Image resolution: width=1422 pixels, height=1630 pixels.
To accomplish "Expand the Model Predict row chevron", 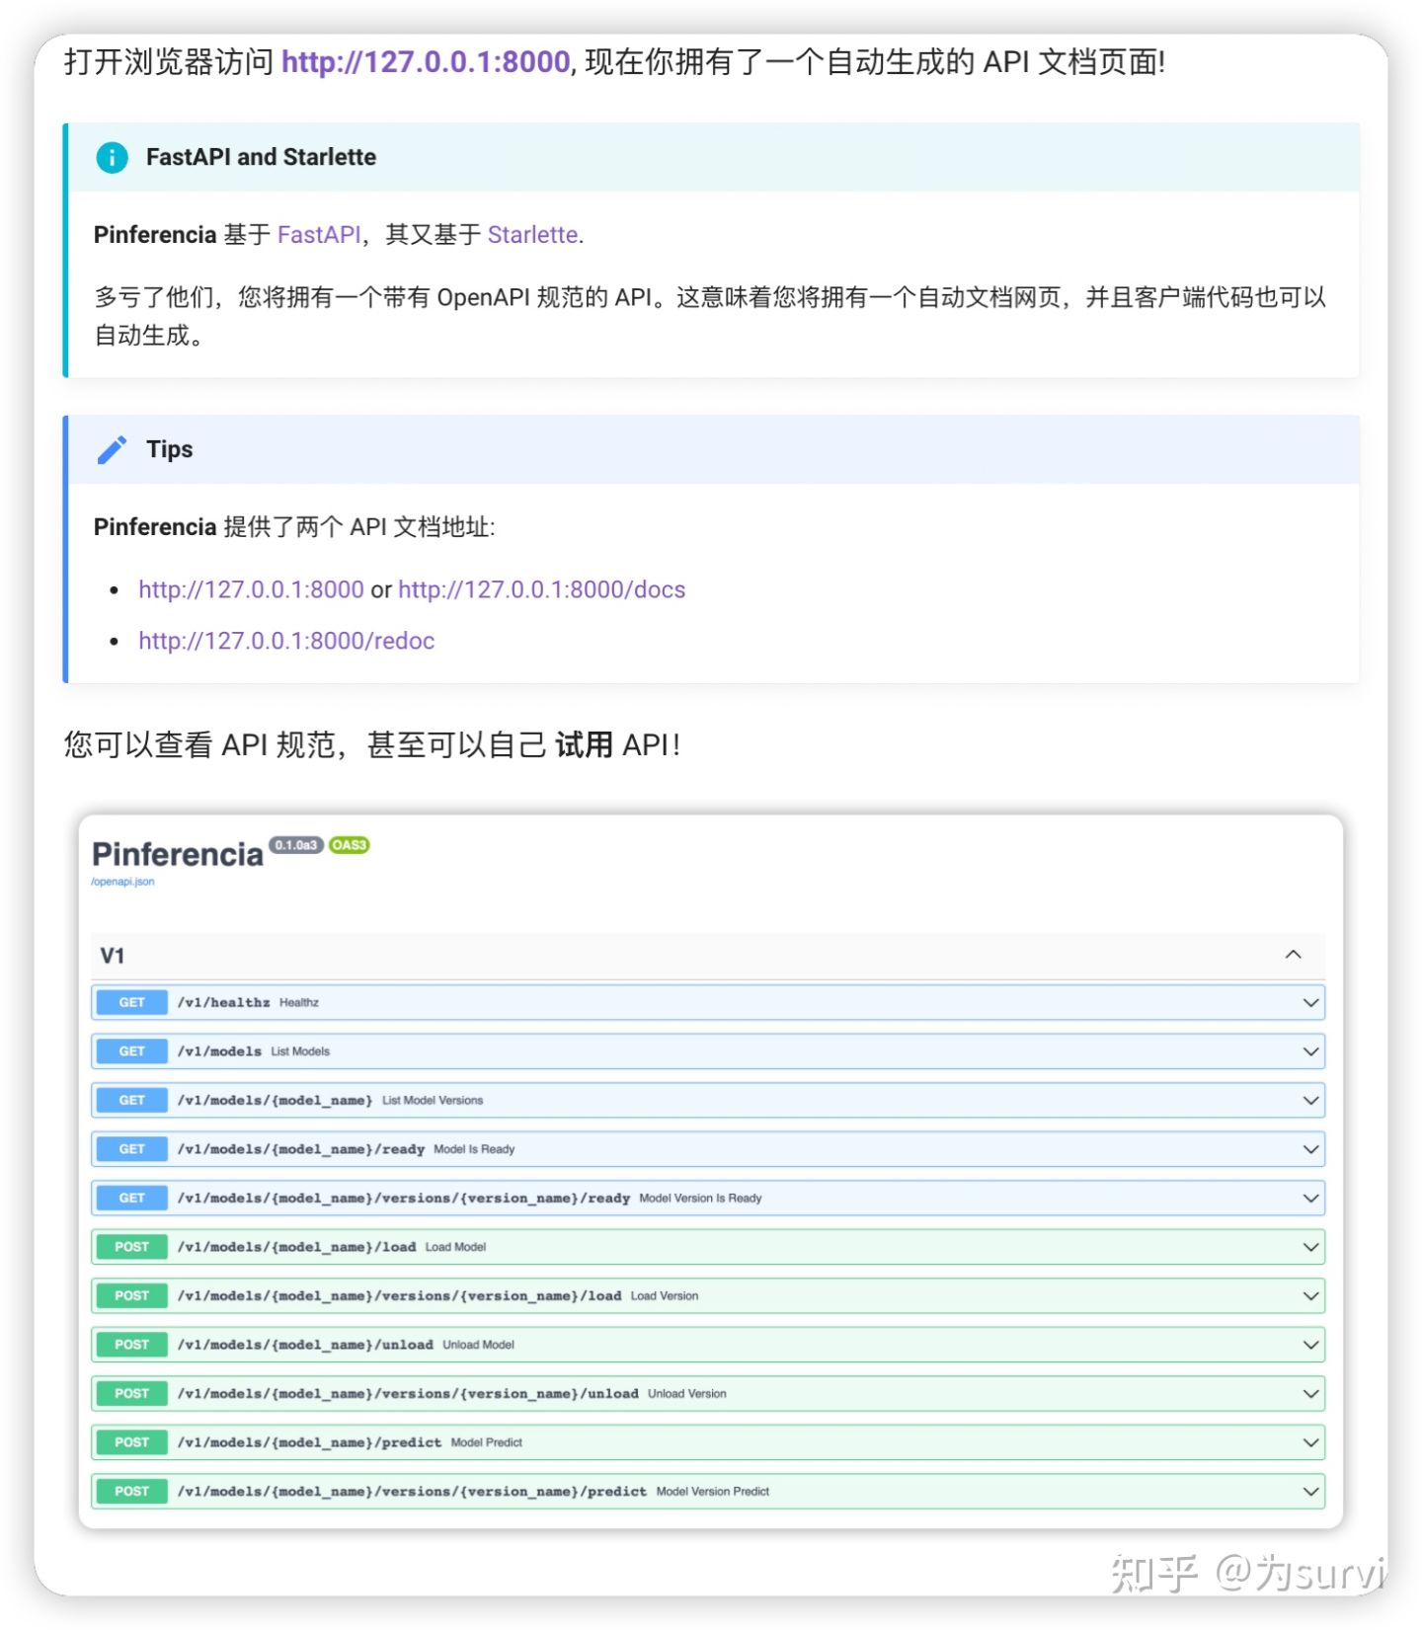I will click(1310, 1442).
